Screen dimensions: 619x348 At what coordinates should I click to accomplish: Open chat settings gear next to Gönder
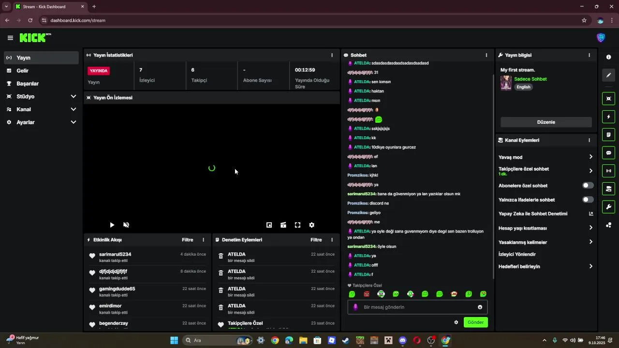[x=456, y=322]
